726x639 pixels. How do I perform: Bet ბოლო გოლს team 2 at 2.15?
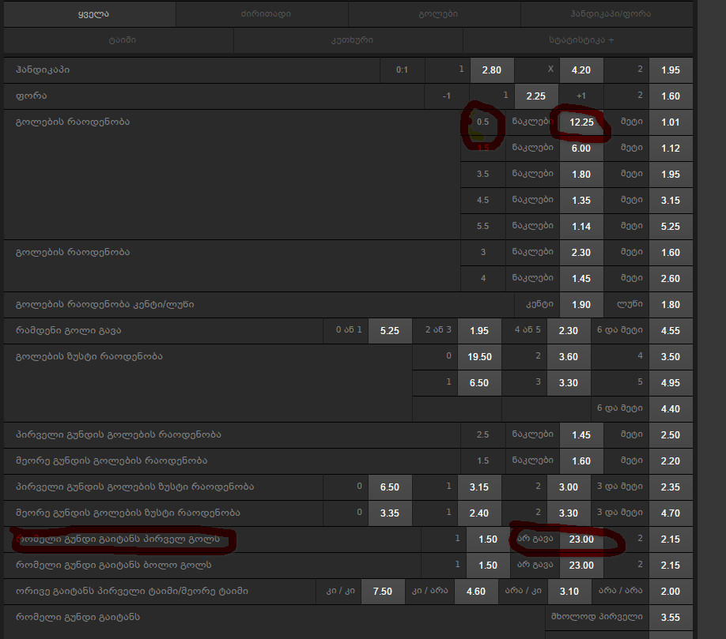(x=671, y=565)
